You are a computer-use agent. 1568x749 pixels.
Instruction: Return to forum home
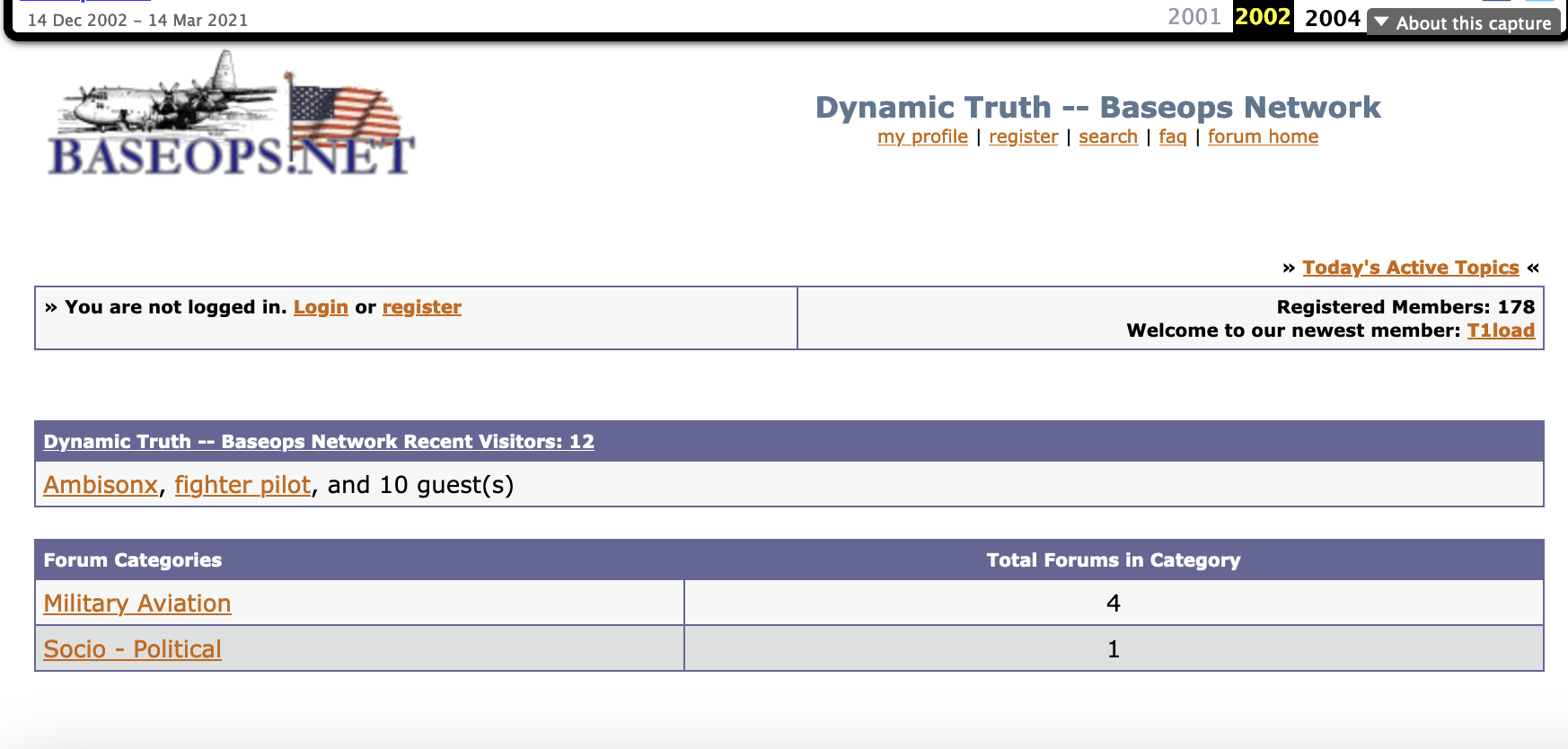point(1263,137)
